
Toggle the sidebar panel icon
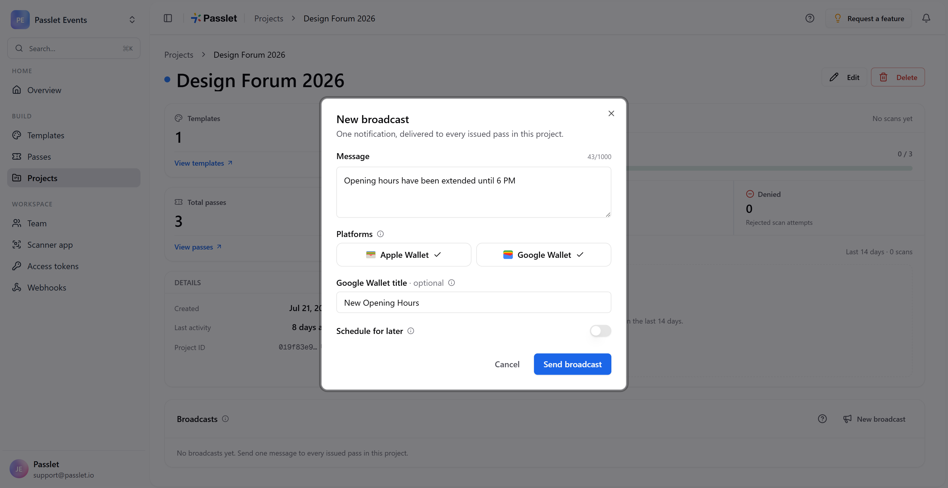point(168,18)
